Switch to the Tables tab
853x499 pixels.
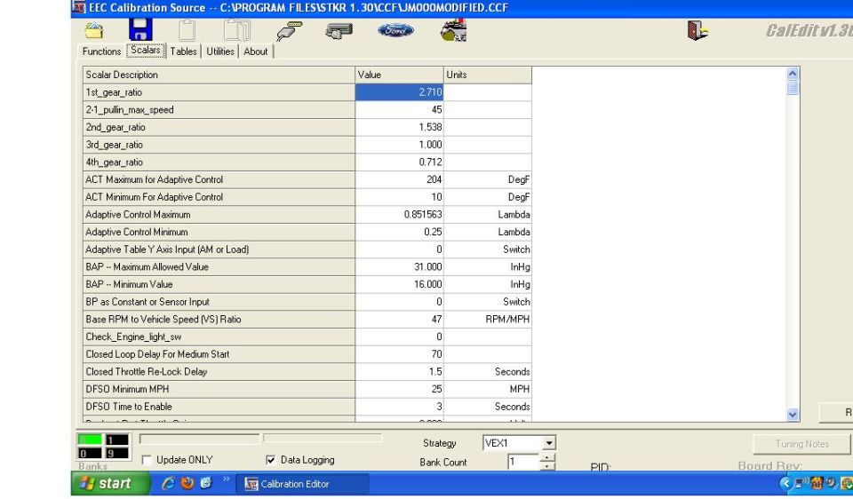pos(183,51)
